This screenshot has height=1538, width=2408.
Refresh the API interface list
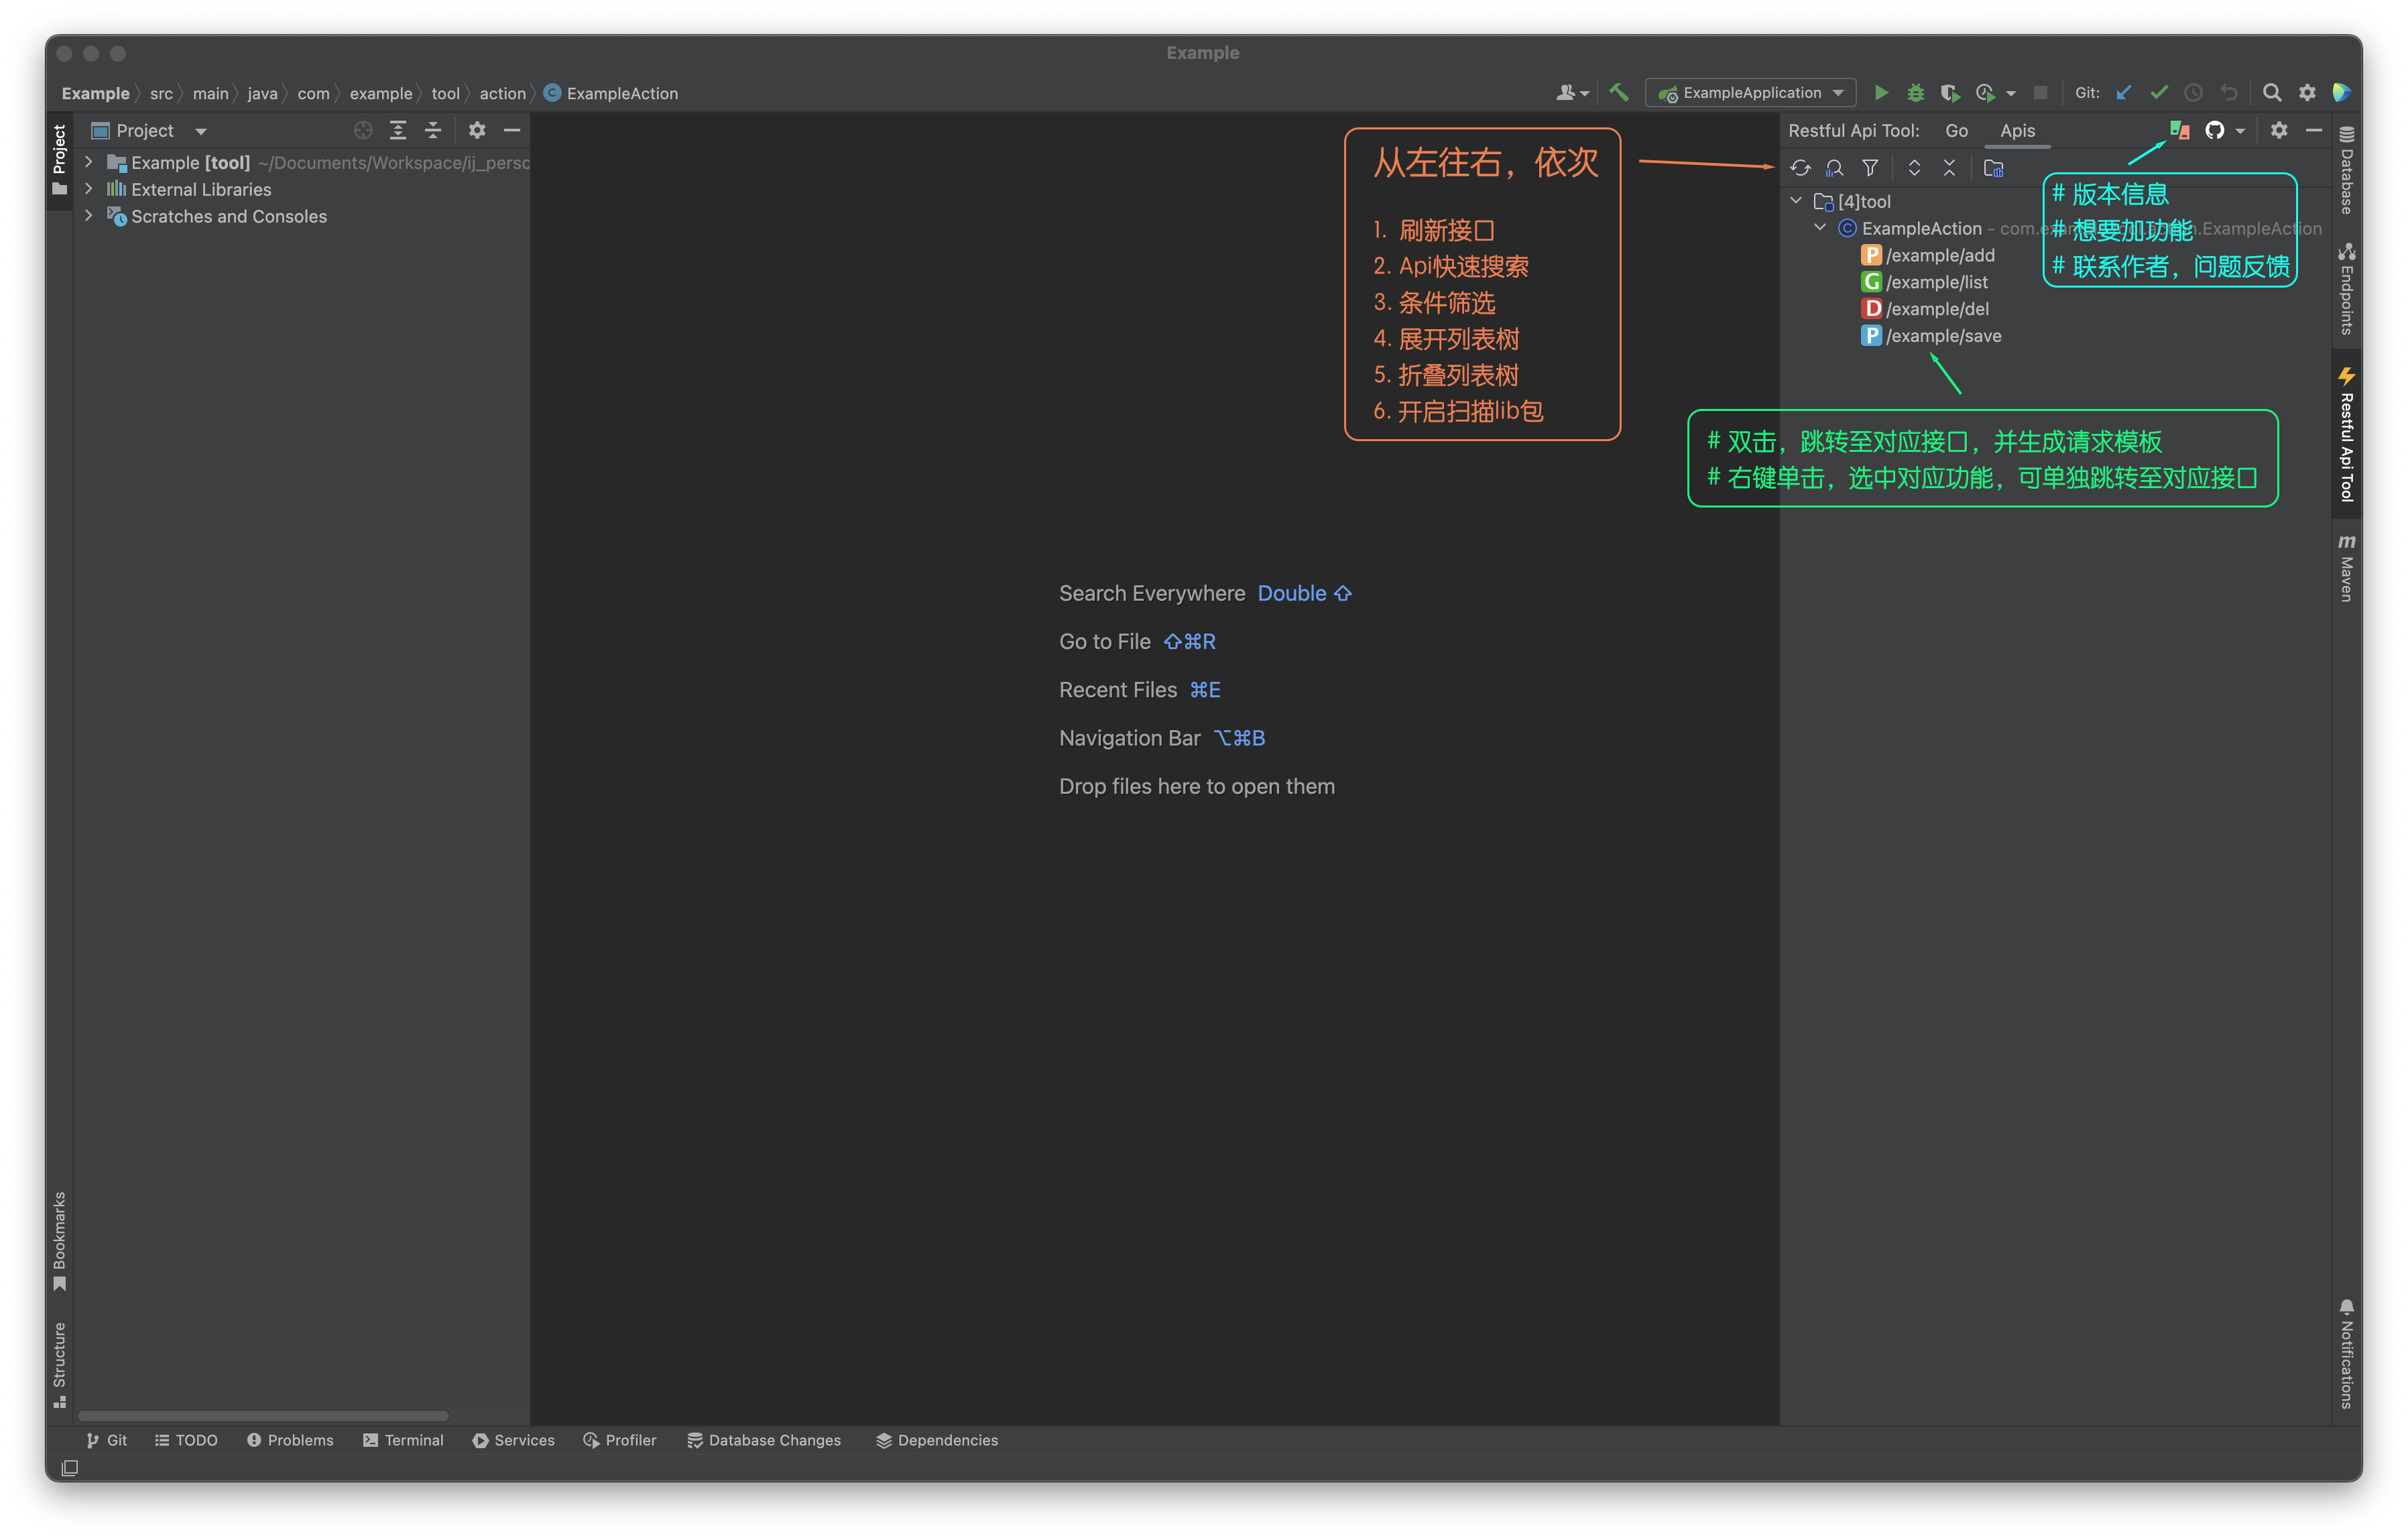(x=1802, y=167)
